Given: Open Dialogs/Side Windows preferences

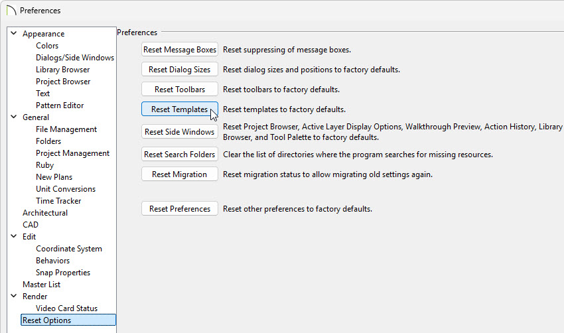Looking at the screenshot, I should 75,58.
